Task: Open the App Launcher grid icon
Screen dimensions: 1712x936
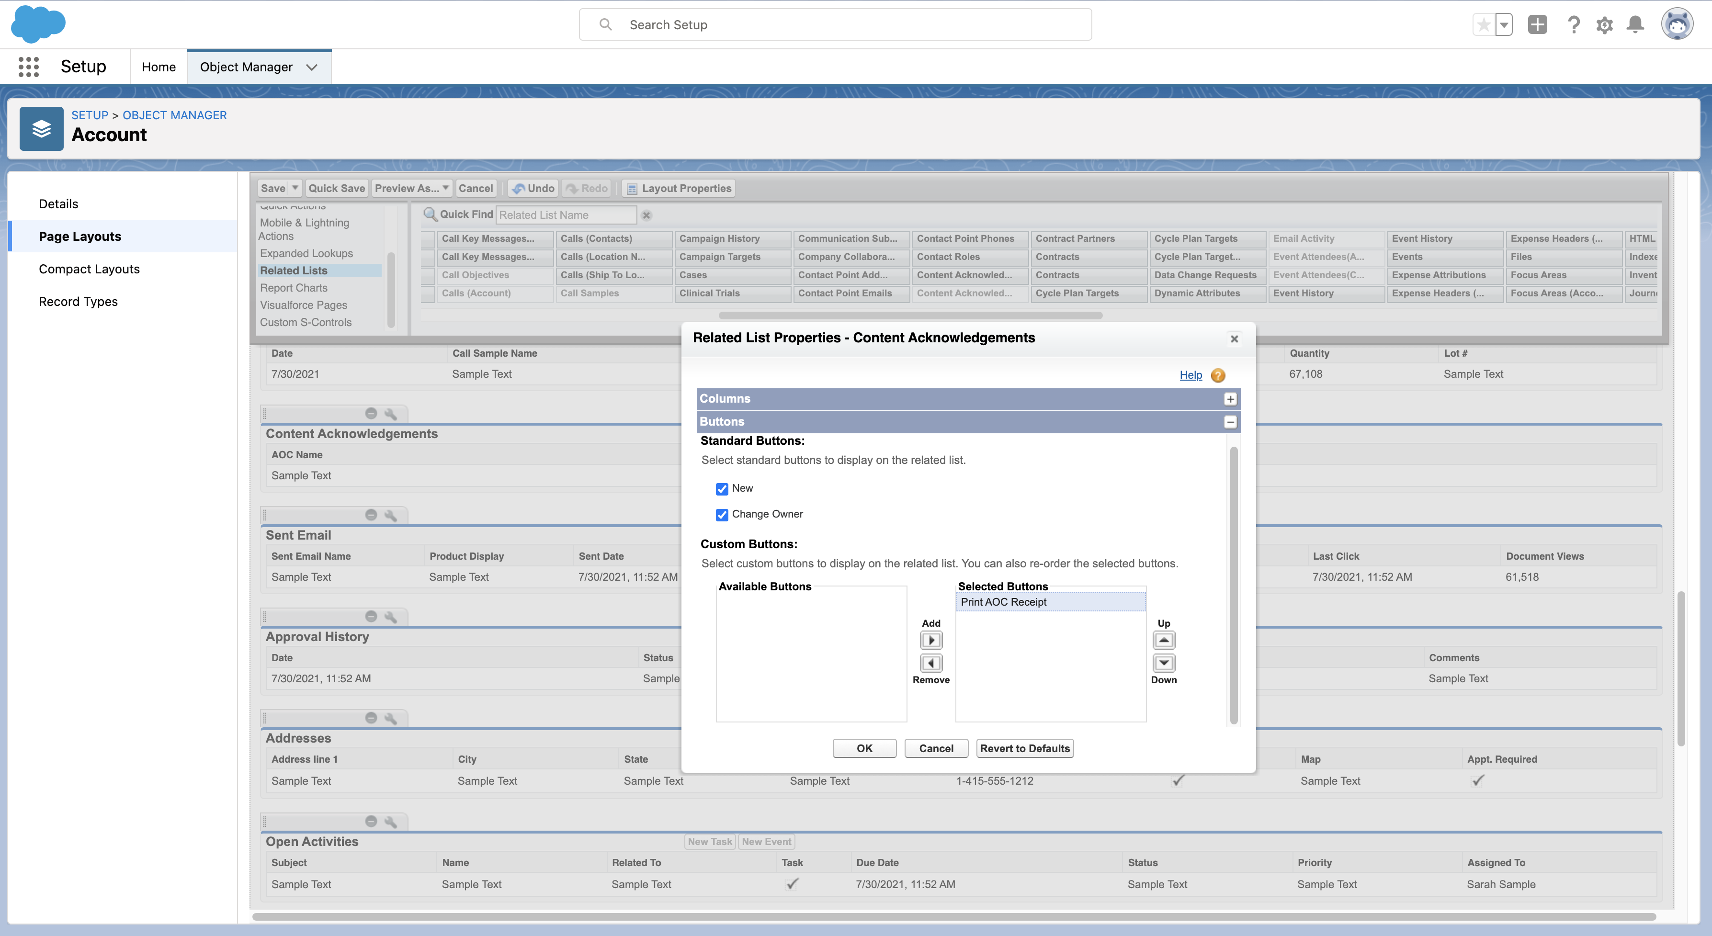Action: tap(29, 67)
